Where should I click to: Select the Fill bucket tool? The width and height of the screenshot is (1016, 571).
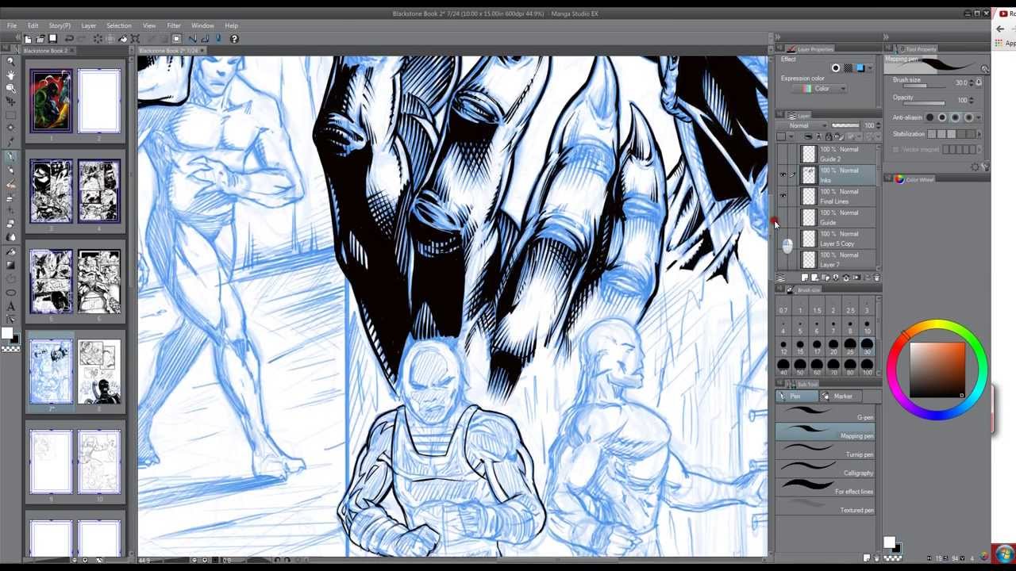click(x=11, y=252)
